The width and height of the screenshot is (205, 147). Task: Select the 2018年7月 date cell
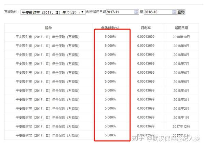tap(181, 64)
